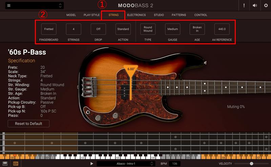Open the ELECTRONICS tab
Viewport: 271px width, 167px height.
137,15
